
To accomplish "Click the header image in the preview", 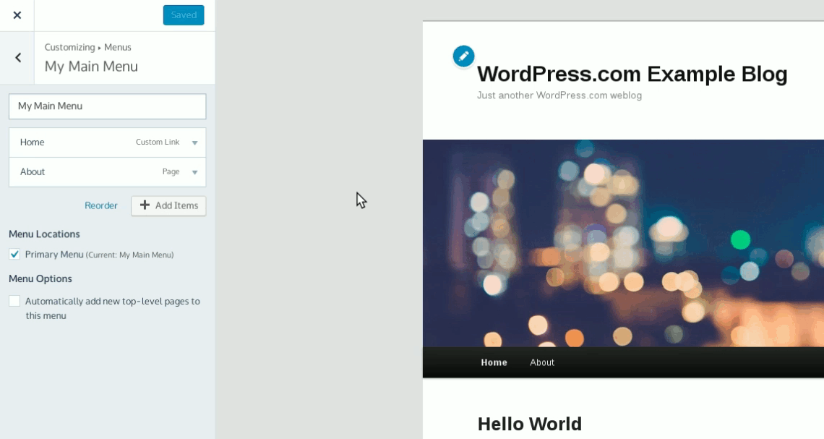I will 623,243.
